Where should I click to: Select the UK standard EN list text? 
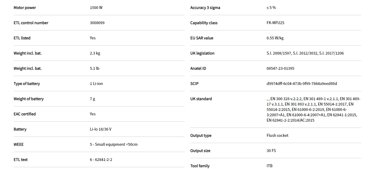click(313, 110)
